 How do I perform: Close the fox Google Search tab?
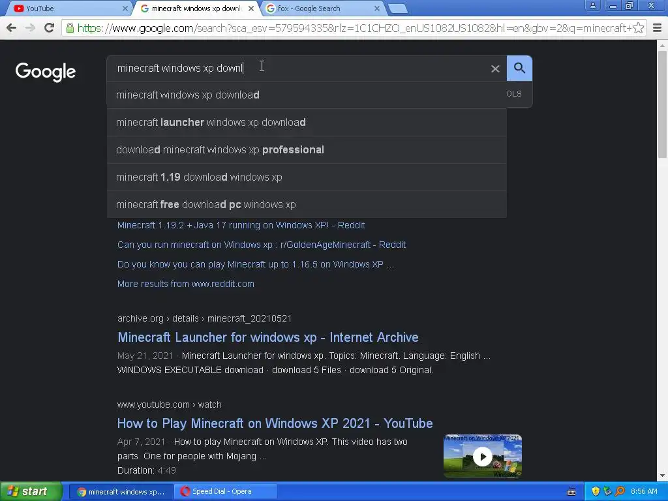(377, 8)
